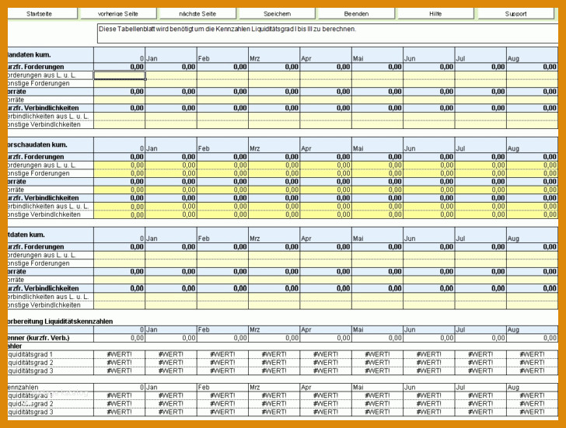Screen dimensions: 566x428
Task: Select Jan cell for Sonstige Forderungen in Plandaten
Action: (171, 84)
